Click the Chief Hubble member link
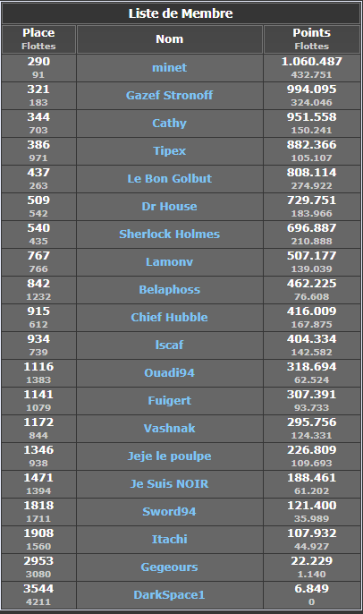 169,317
